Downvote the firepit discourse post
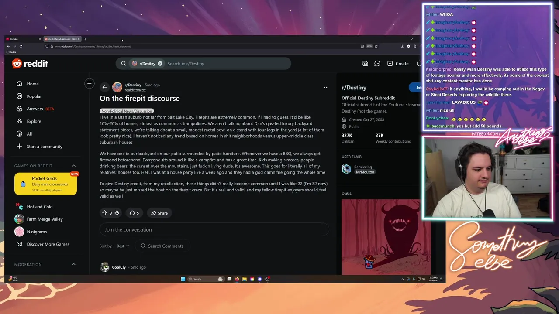The image size is (559, 314). click(117, 213)
